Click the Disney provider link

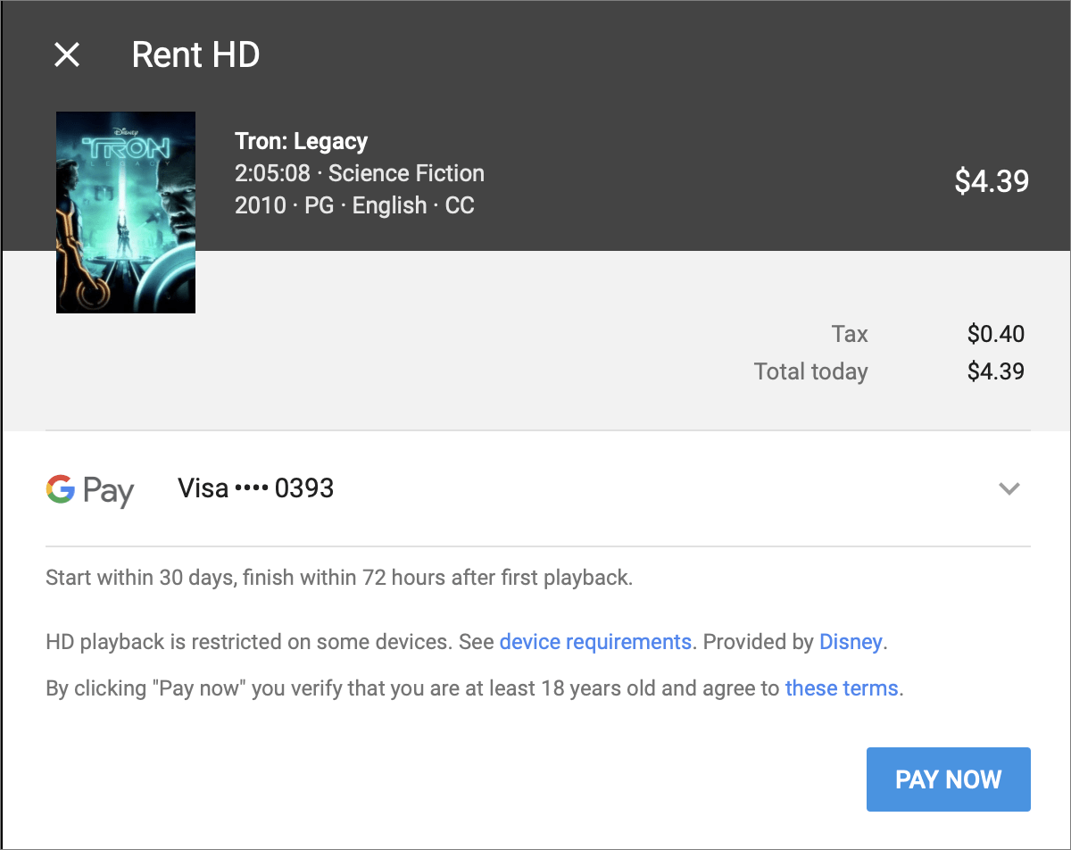pyautogui.click(x=851, y=641)
